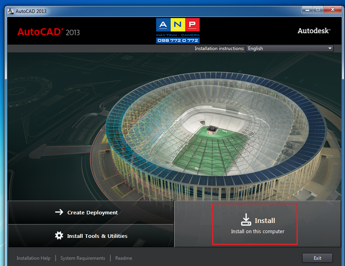This screenshot has width=345, height=266.
Task: Choose Create Deployment option
Action: pyautogui.click(x=91, y=212)
